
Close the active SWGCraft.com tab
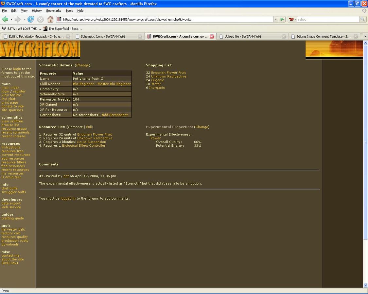tap(212, 37)
